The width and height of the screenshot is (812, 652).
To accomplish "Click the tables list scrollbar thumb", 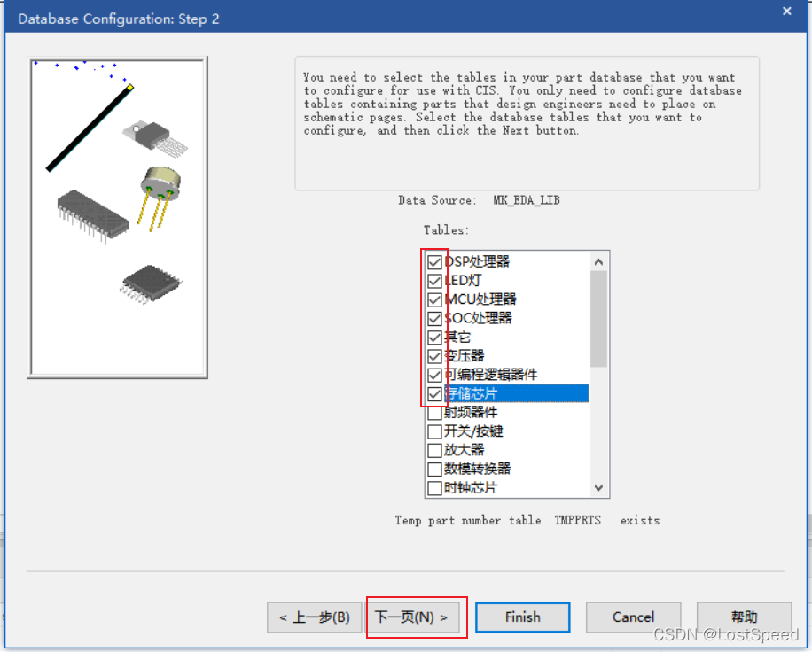I will pos(598,319).
